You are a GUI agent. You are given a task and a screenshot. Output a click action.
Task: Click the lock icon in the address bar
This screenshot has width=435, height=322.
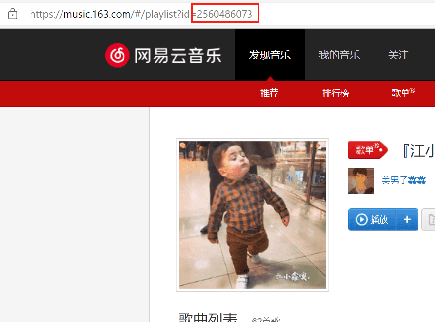(x=13, y=14)
